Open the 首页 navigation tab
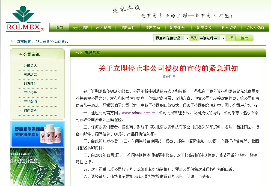 [59, 28]
